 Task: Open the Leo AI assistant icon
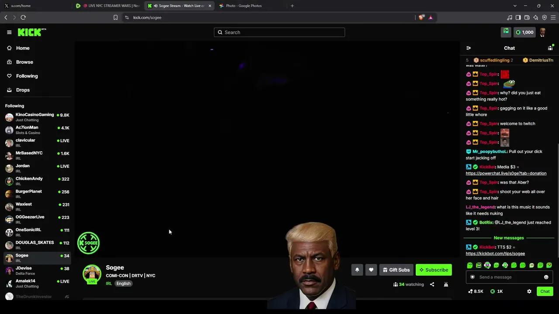pos(536,17)
